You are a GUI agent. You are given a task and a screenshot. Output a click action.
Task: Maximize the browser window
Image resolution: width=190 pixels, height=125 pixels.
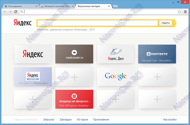178,2
